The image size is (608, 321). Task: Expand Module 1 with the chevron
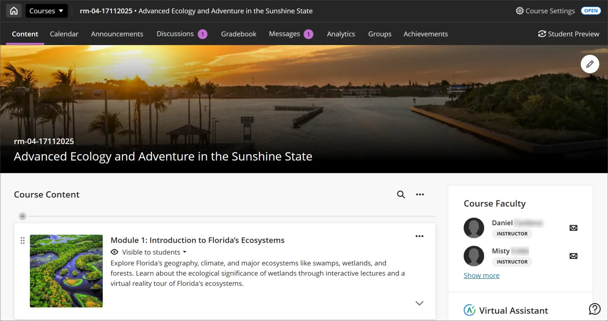[419, 303]
